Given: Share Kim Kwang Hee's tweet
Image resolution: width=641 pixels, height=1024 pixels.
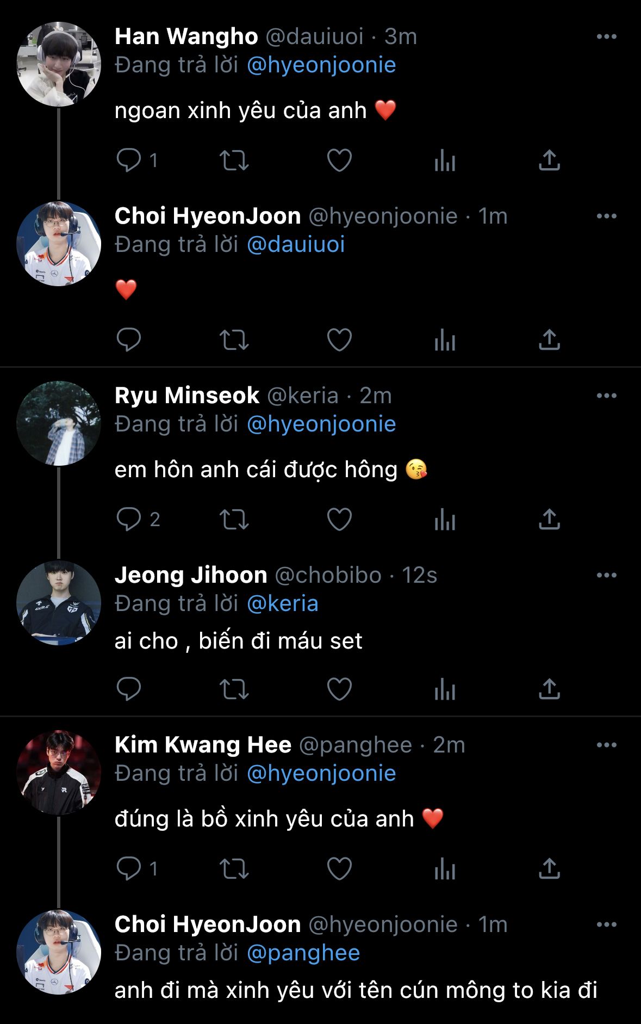Looking at the screenshot, I should tap(549, 869).
